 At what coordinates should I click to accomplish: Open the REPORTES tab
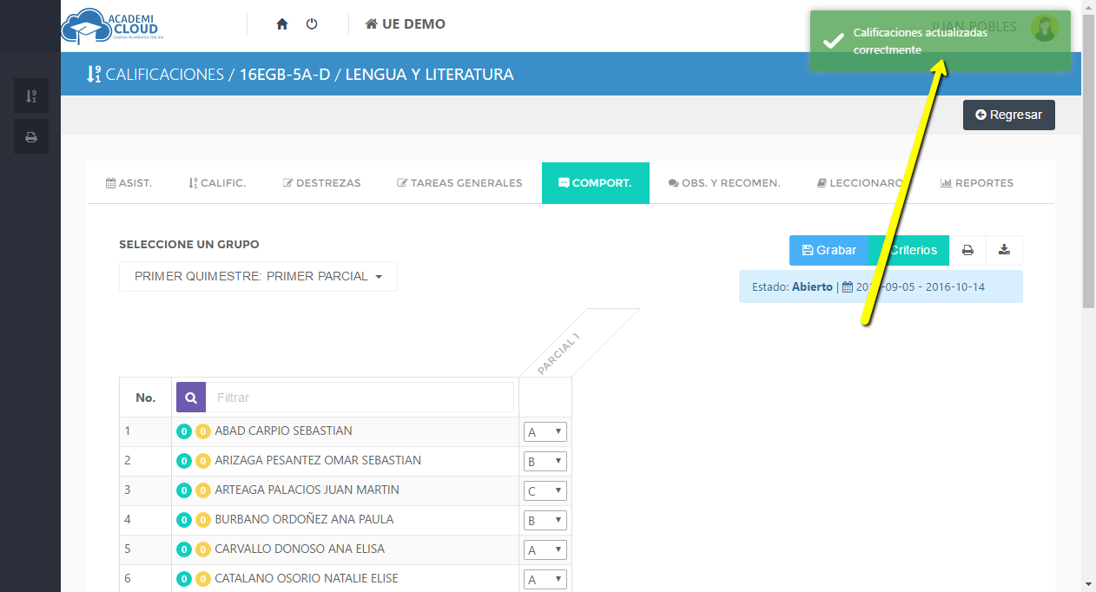[x=977, y=183]
